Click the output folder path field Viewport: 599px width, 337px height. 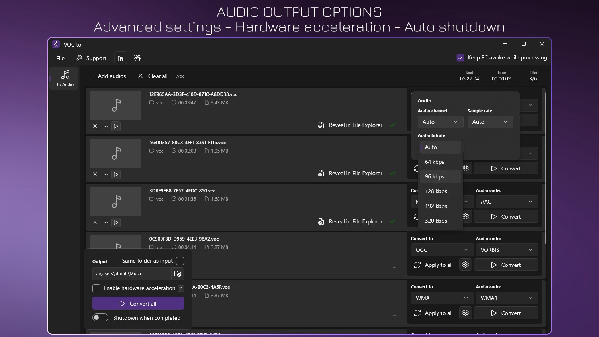coord(131,274)
